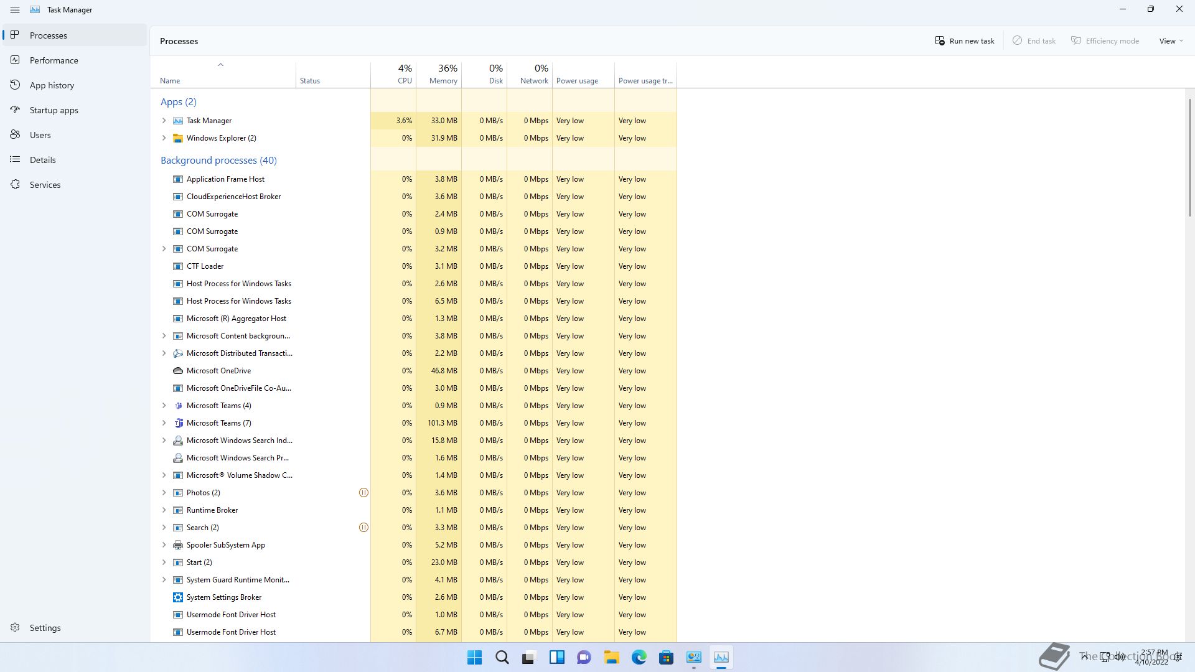Click the Services sidebar icon
The image size is (1195, 672).
pyautogui.click(x=15, y=184)
